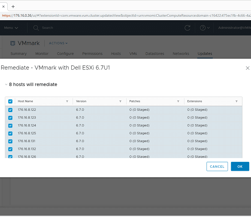Switch to the VMs tab
251x217 pixels.
(133, 54)
